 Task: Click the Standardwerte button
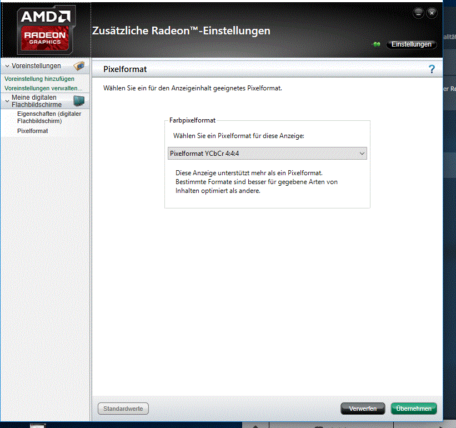click(x=123, y=409)
